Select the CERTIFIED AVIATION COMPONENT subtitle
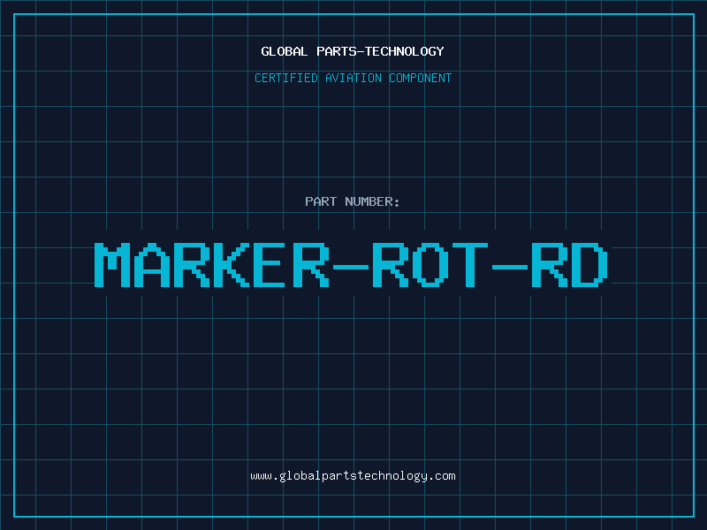Viewport: 707px width, 530px height. click(x=353, y=78)
